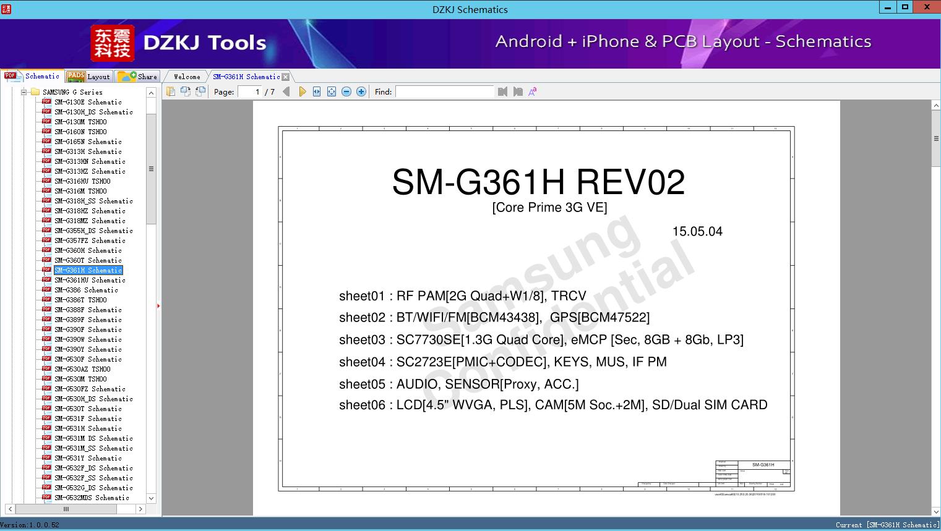Image resolution: width=941 pixels, height=531 pixels.
Task: Click the tree horizontal scroll left arrow
Action: point(10,509)
